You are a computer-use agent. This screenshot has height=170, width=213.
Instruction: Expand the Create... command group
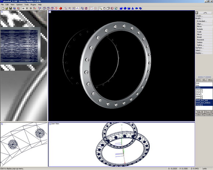coord(199,16)
